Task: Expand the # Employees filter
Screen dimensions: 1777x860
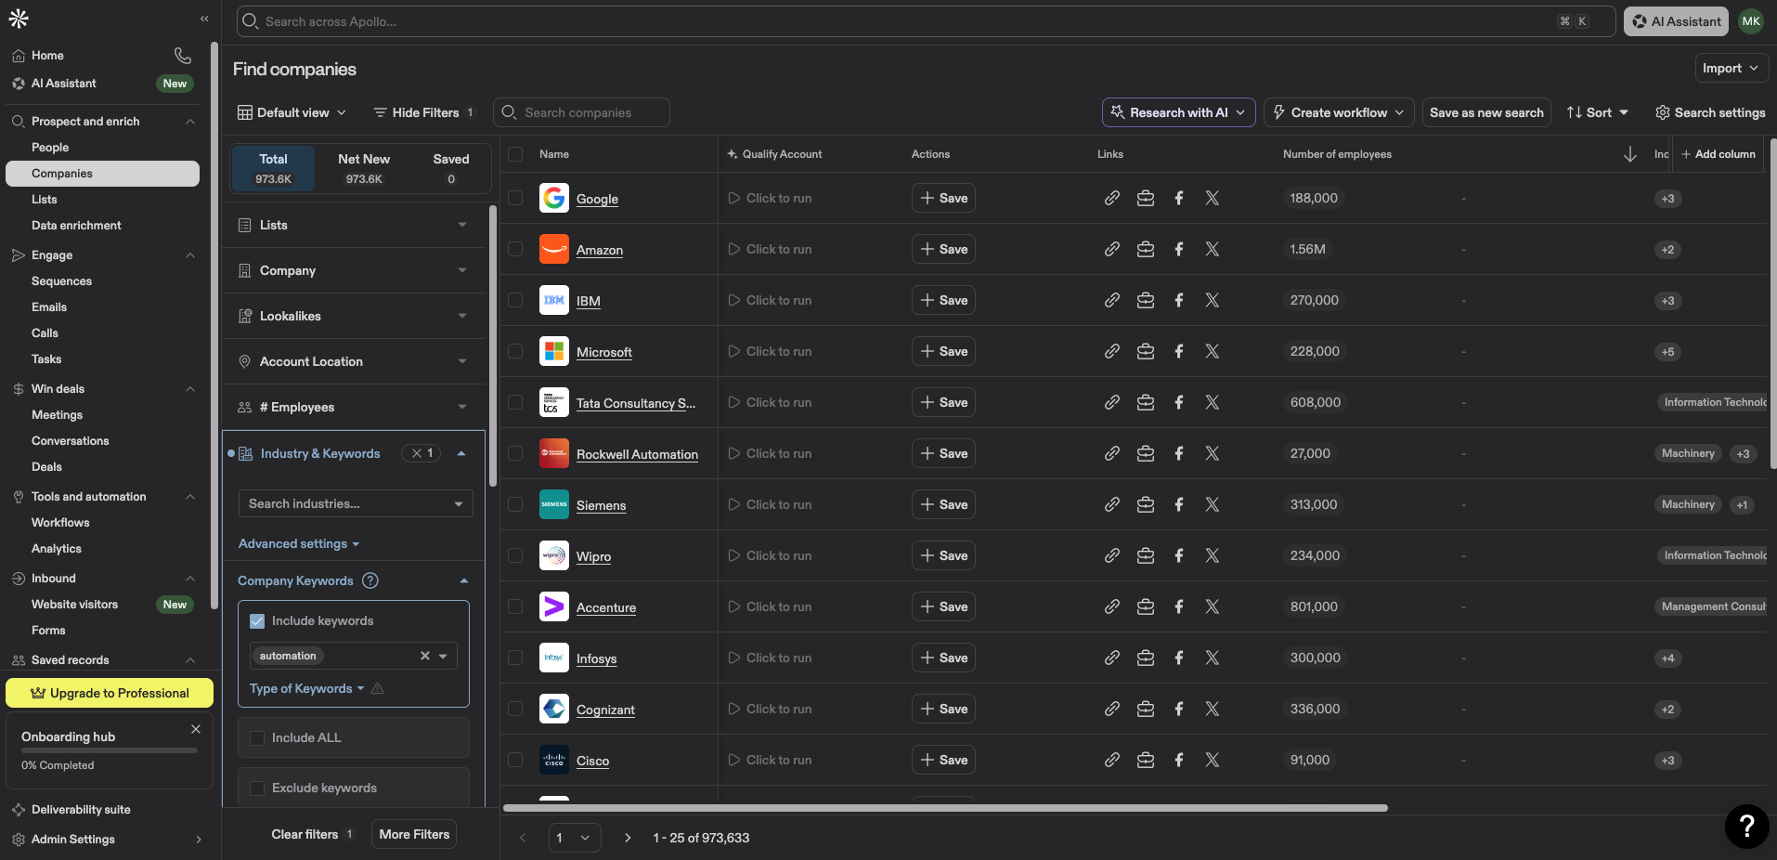Action: click(354, 407)
